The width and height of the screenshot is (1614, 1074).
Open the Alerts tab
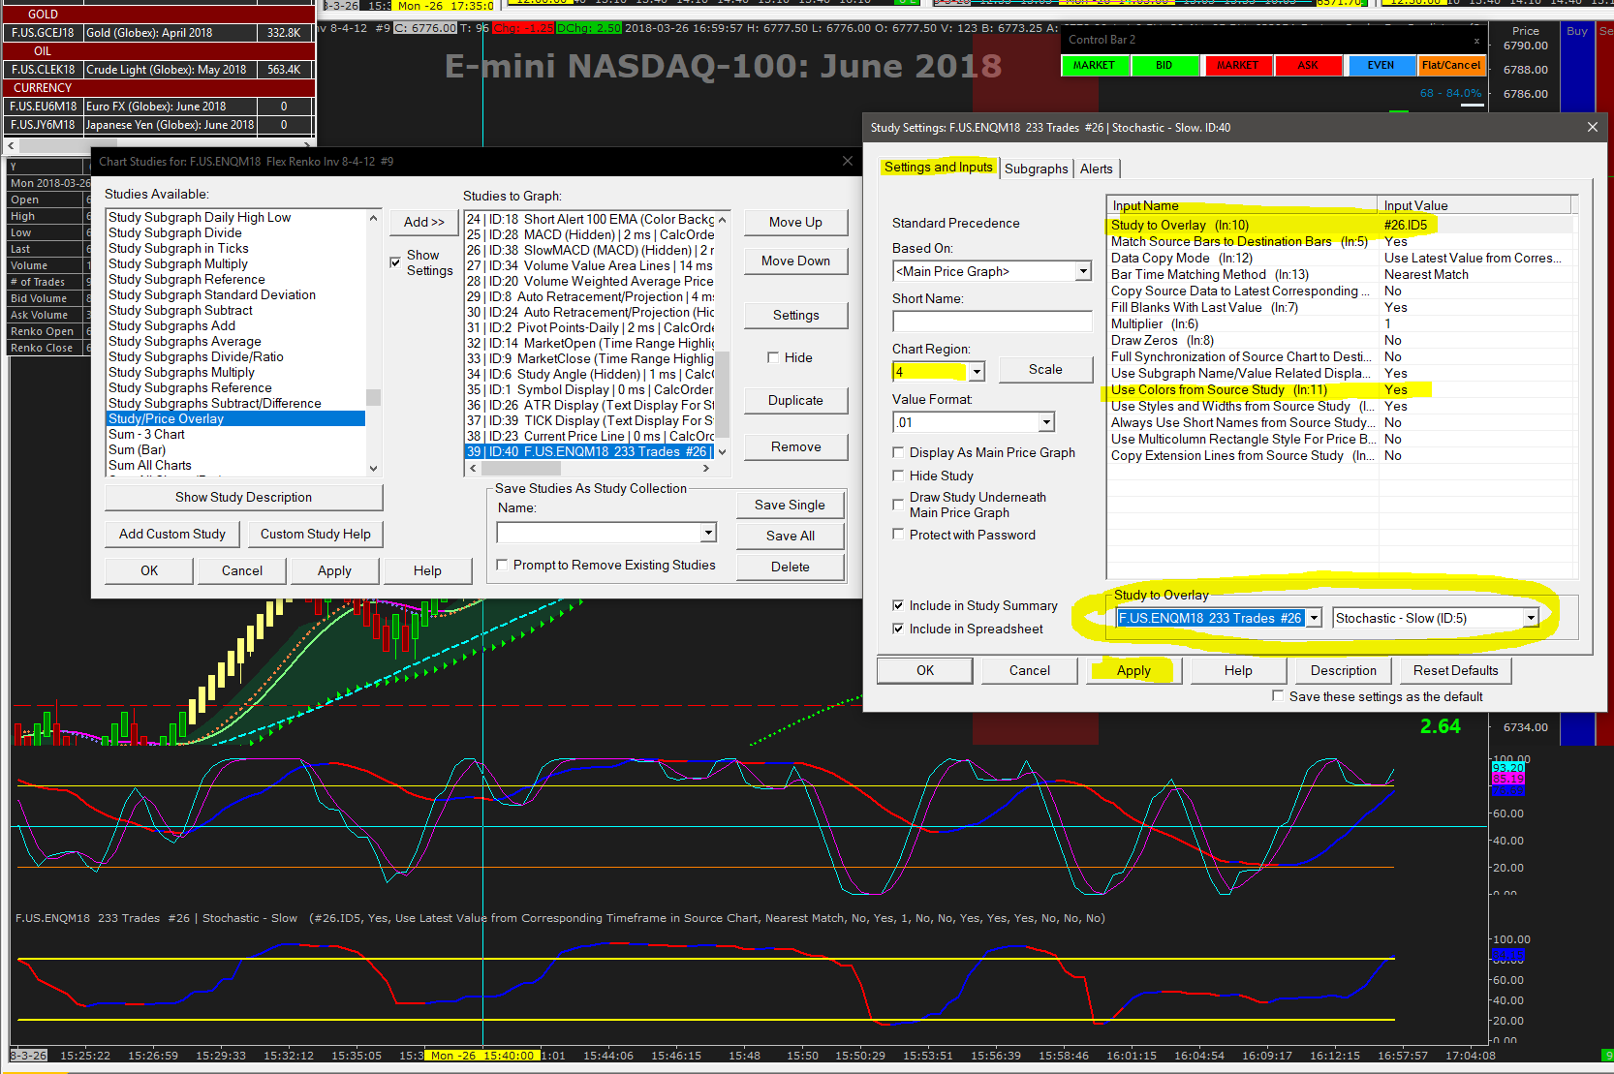point(1096,169)
